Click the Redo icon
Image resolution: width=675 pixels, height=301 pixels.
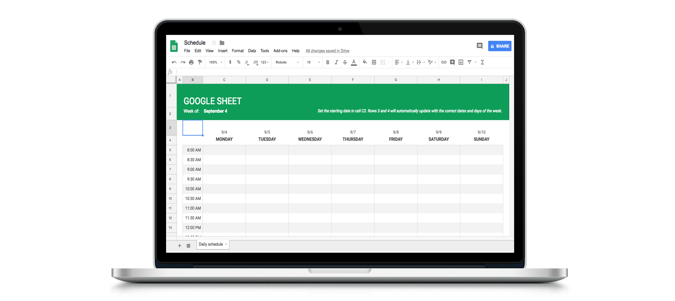[183, 62]
